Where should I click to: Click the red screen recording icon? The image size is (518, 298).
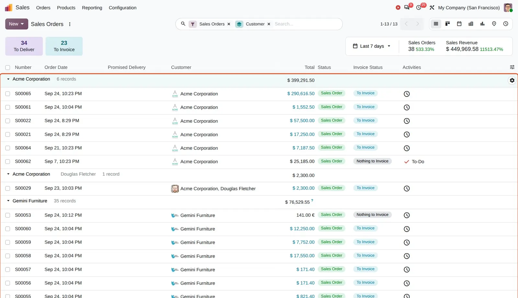(x=398, y=7)
